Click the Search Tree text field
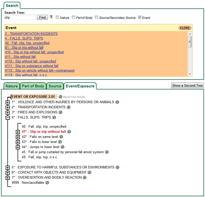This screenshot has width=205, height=197. 20,18
